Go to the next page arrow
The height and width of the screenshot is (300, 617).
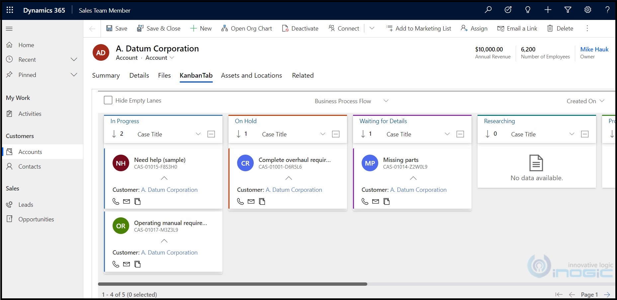tap(607, 294)
